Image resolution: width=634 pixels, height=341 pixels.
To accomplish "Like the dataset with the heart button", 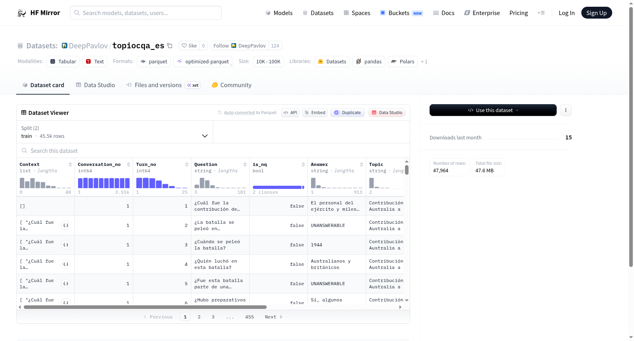I will [189, 46].
